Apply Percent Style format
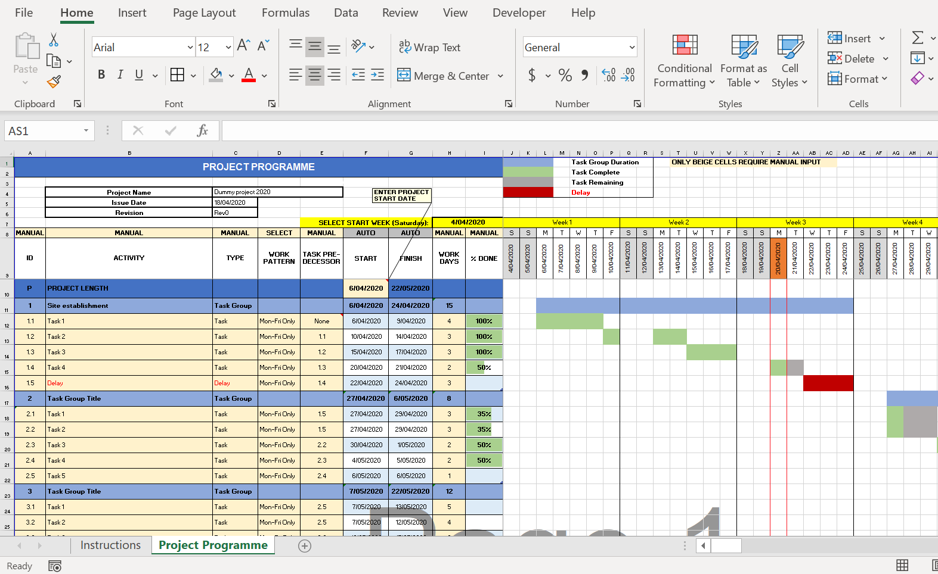 tap(565, 75)
